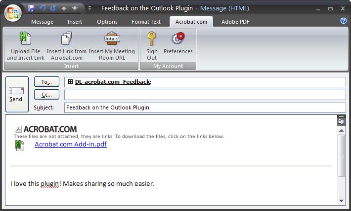351x211 pixels.
Task: Redo the last action
Action: (x=53, y=8)
